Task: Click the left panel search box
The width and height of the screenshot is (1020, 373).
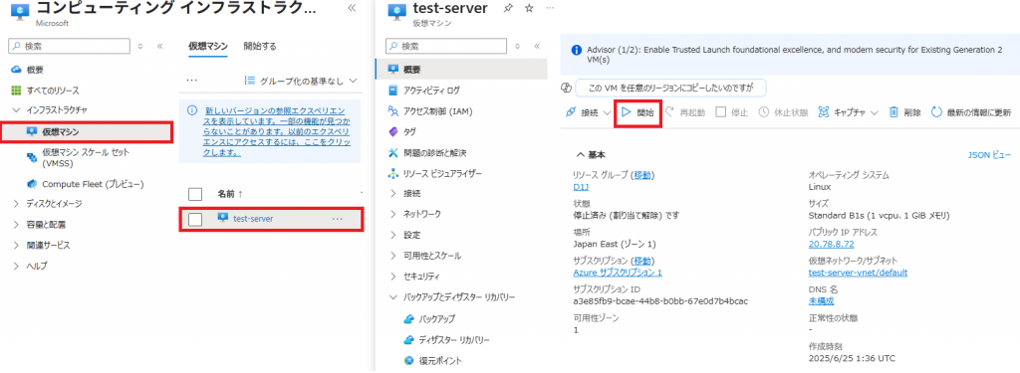Action: 69,46
